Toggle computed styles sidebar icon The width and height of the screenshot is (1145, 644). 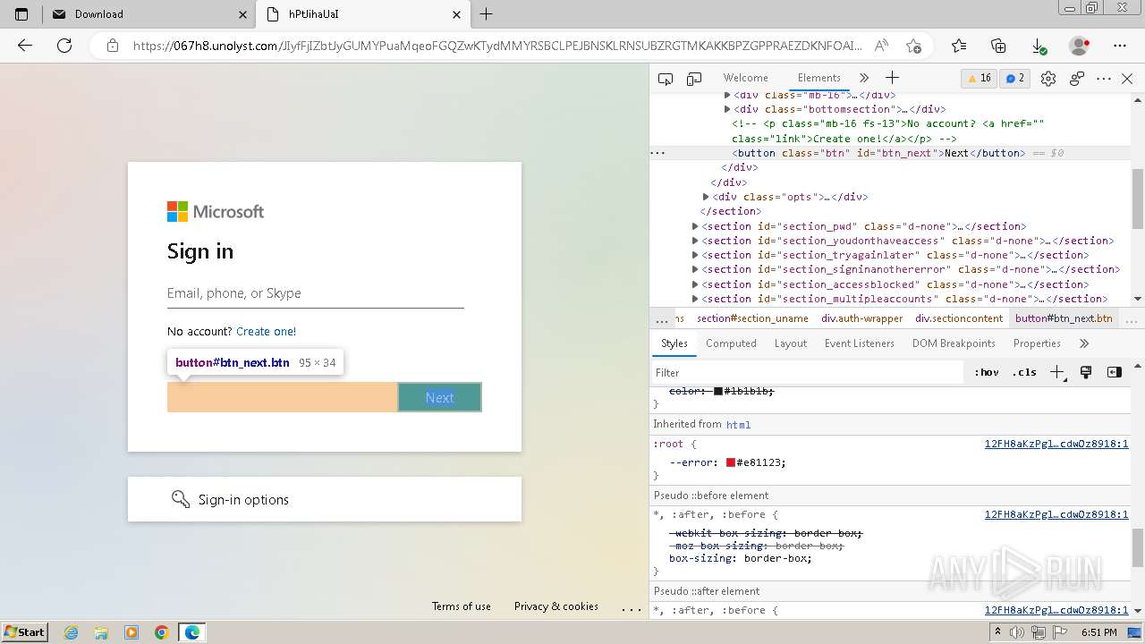click(x=1115, y=372)
